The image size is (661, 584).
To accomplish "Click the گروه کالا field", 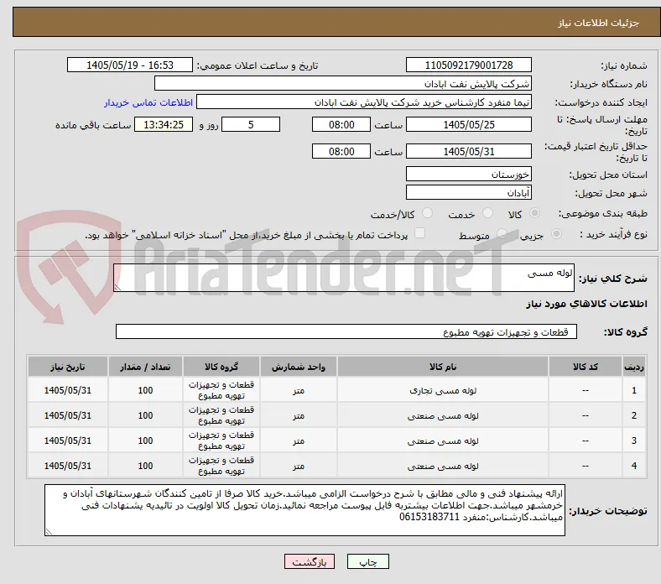I will tap(346, 331).
